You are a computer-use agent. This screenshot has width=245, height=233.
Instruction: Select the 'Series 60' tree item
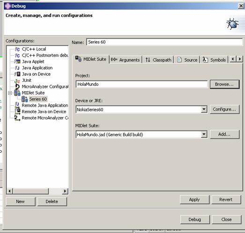pyautogui.click(x=38, y=99)
